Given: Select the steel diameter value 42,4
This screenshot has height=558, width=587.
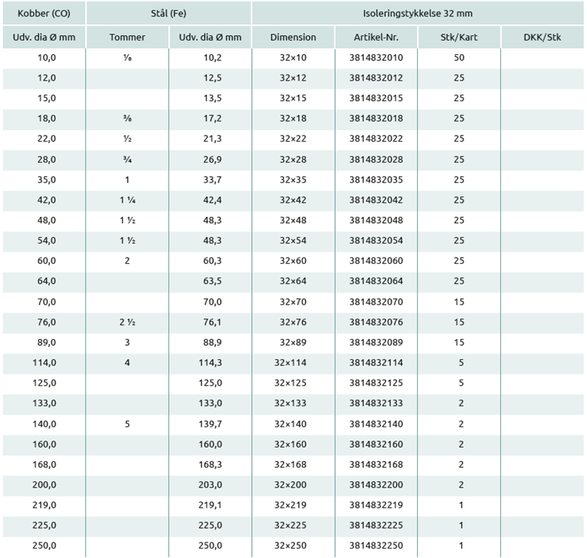Looking at the screenshot, I should pos(212,200).
